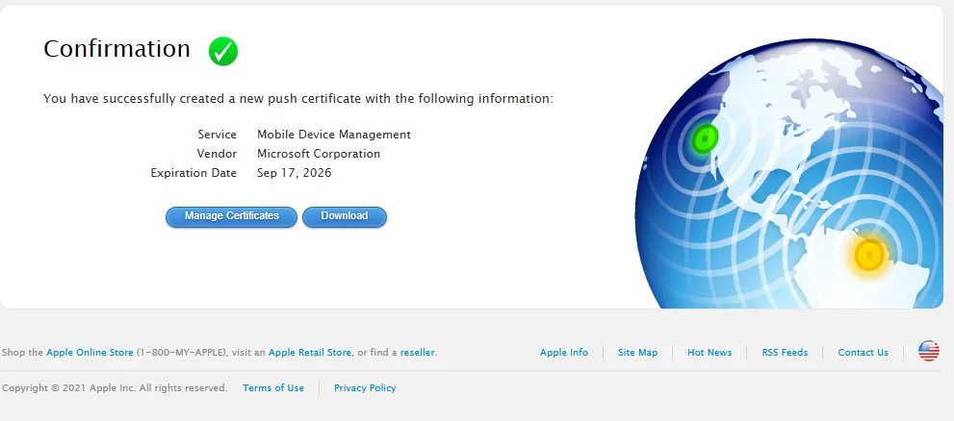Click the US flag region icon

[928, 352]
